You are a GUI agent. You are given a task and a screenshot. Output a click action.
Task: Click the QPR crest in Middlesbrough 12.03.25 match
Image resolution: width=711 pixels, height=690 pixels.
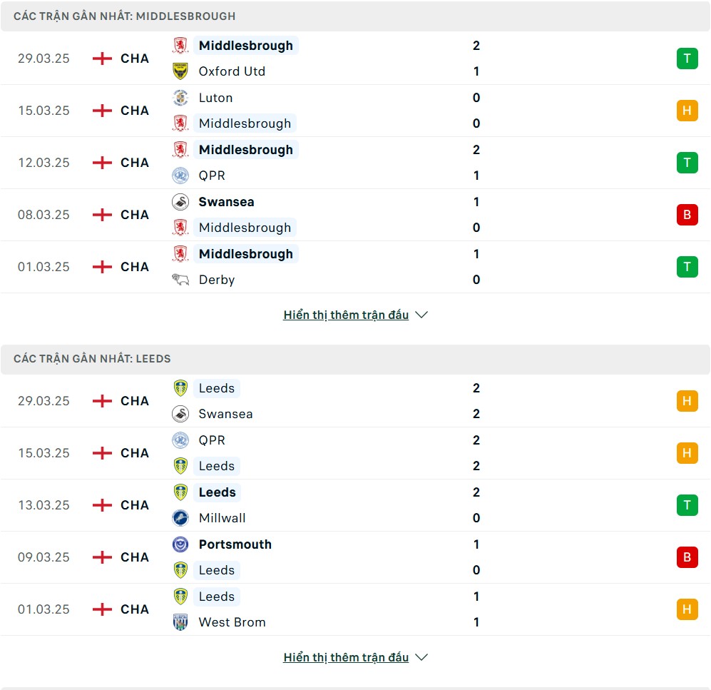tap(180, 175)
